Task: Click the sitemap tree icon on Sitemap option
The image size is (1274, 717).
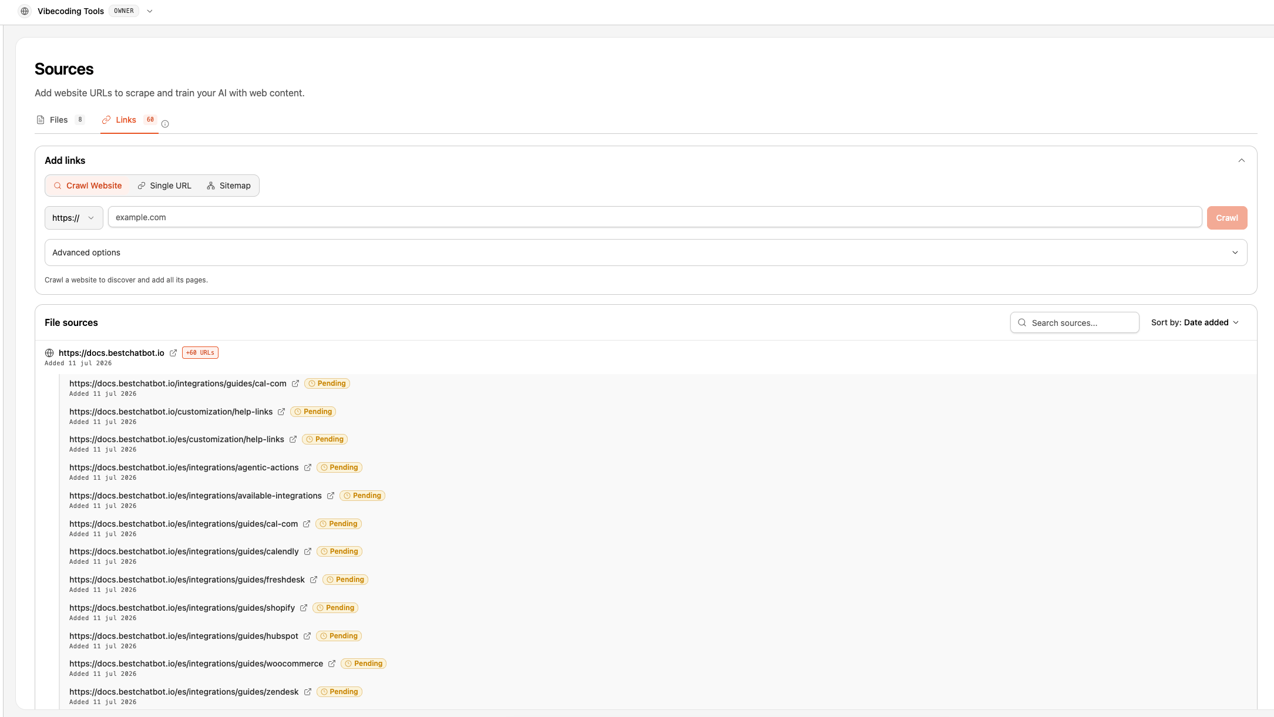Action: [211, 186]
